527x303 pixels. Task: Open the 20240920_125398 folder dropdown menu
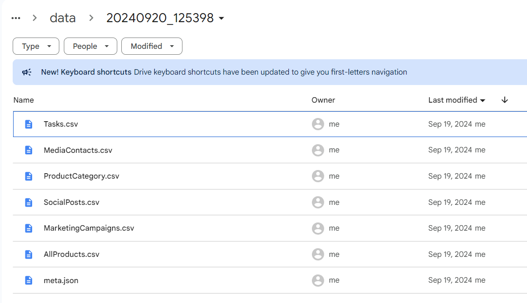pos(221,18)
